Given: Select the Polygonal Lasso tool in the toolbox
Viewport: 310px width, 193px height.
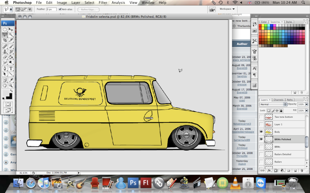Looking at the screenshot, I should pyautogui.click(x=5, y=35).
